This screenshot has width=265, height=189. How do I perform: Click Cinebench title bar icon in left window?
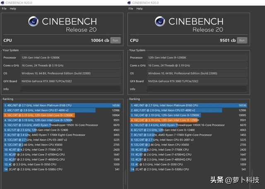2,3
